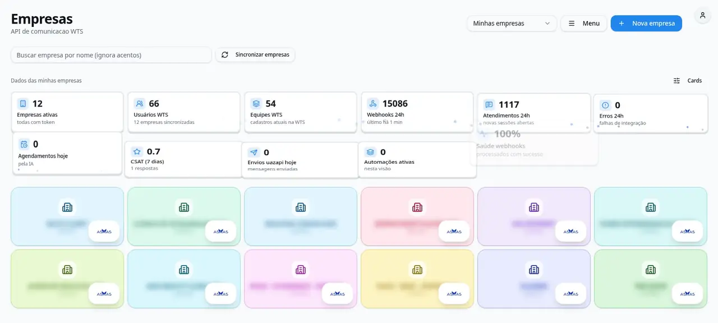The height and width of the screenshot is (323, 718).
Task: Click the Webhooks 24h icon
Action: (373, 104)
